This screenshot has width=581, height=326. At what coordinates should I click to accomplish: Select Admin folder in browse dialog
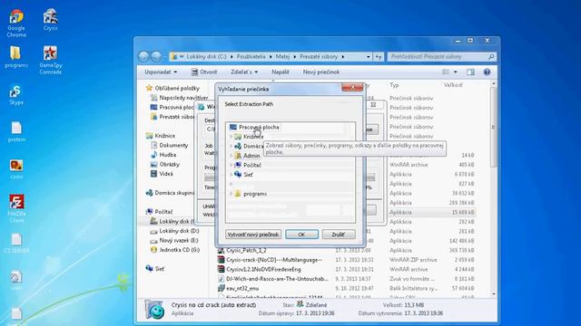pyautogui.click(x=251, y=156)
